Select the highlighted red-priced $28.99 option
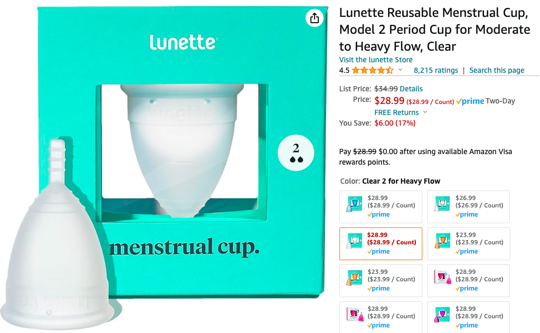The height and width of the screenshot is (333, 540). (381, 243)
